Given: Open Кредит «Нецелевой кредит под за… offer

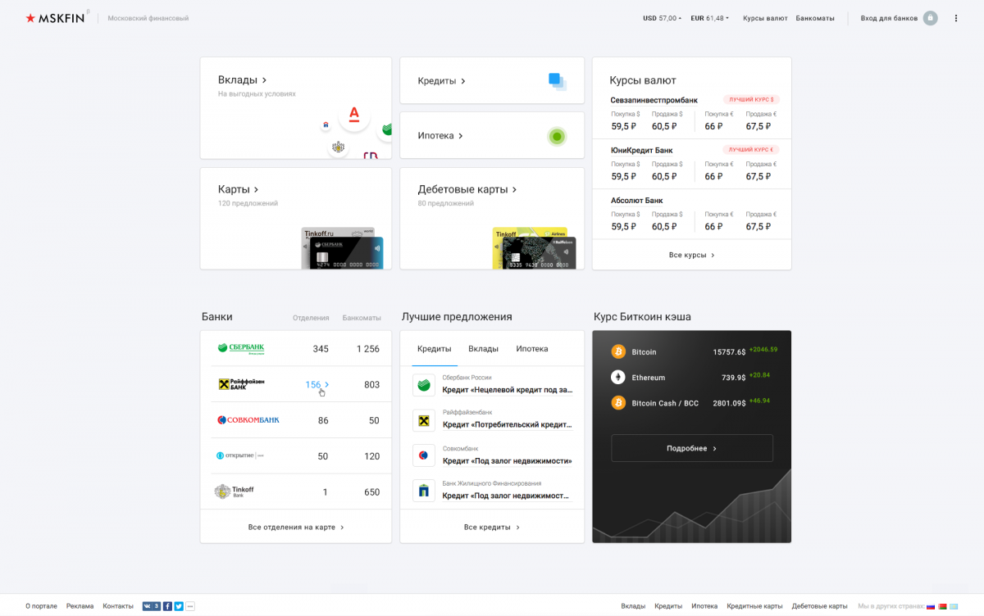Looking at the screenshot, I should [508, 390].
